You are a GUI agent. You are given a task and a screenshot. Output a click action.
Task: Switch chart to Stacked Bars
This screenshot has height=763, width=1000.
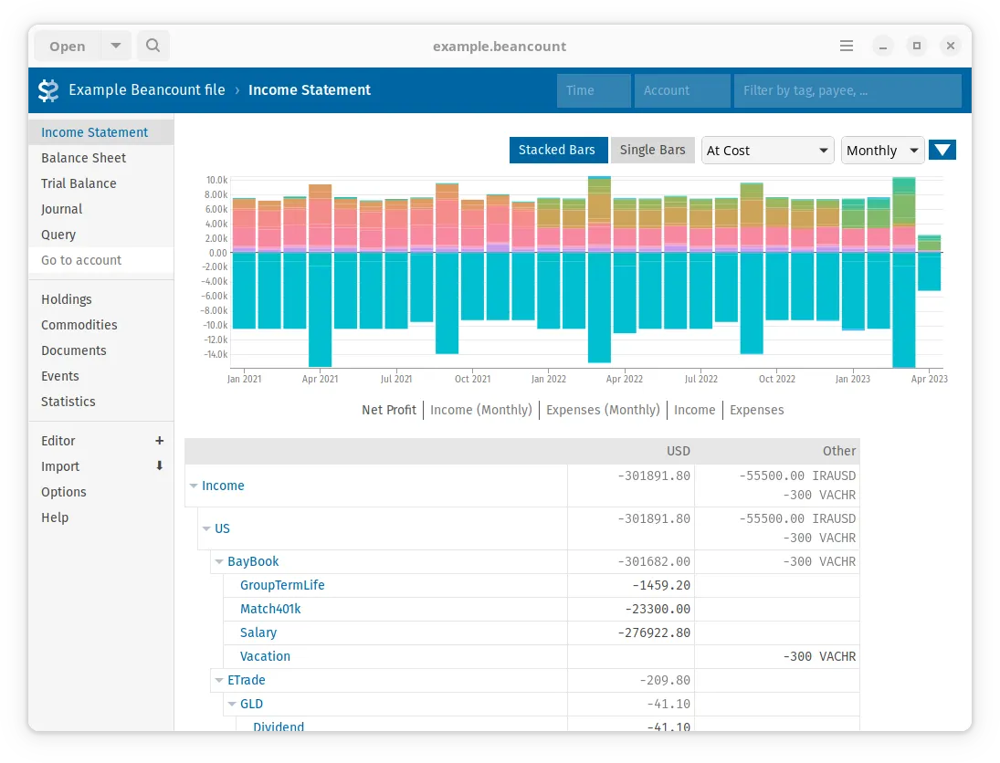click(557, 151)
